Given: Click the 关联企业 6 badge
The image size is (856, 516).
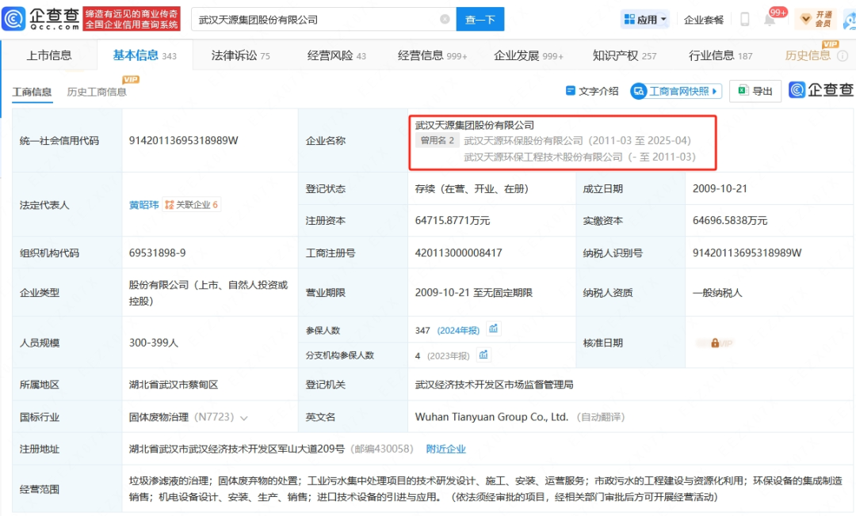Looking at the screenshot, I should pyautogui.click(x=192, y=205).
